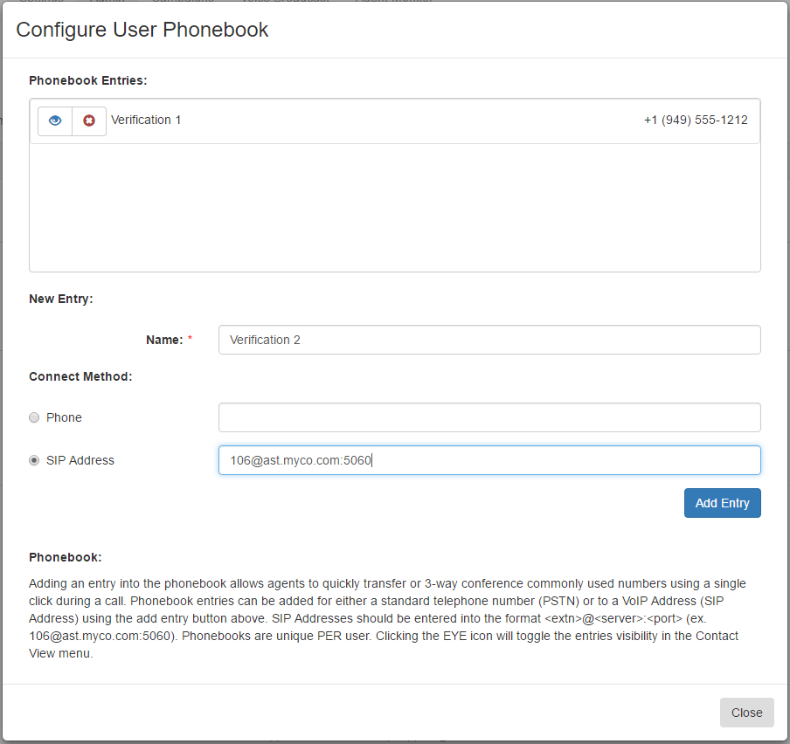This screenshot has height=744, width=790.
Task: Click empty space in Phonebook Entries list
Action: 394,207
